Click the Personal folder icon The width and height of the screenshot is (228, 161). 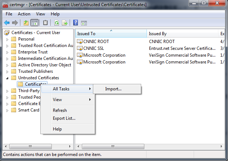pyautogui.click(x=14, y=39)
